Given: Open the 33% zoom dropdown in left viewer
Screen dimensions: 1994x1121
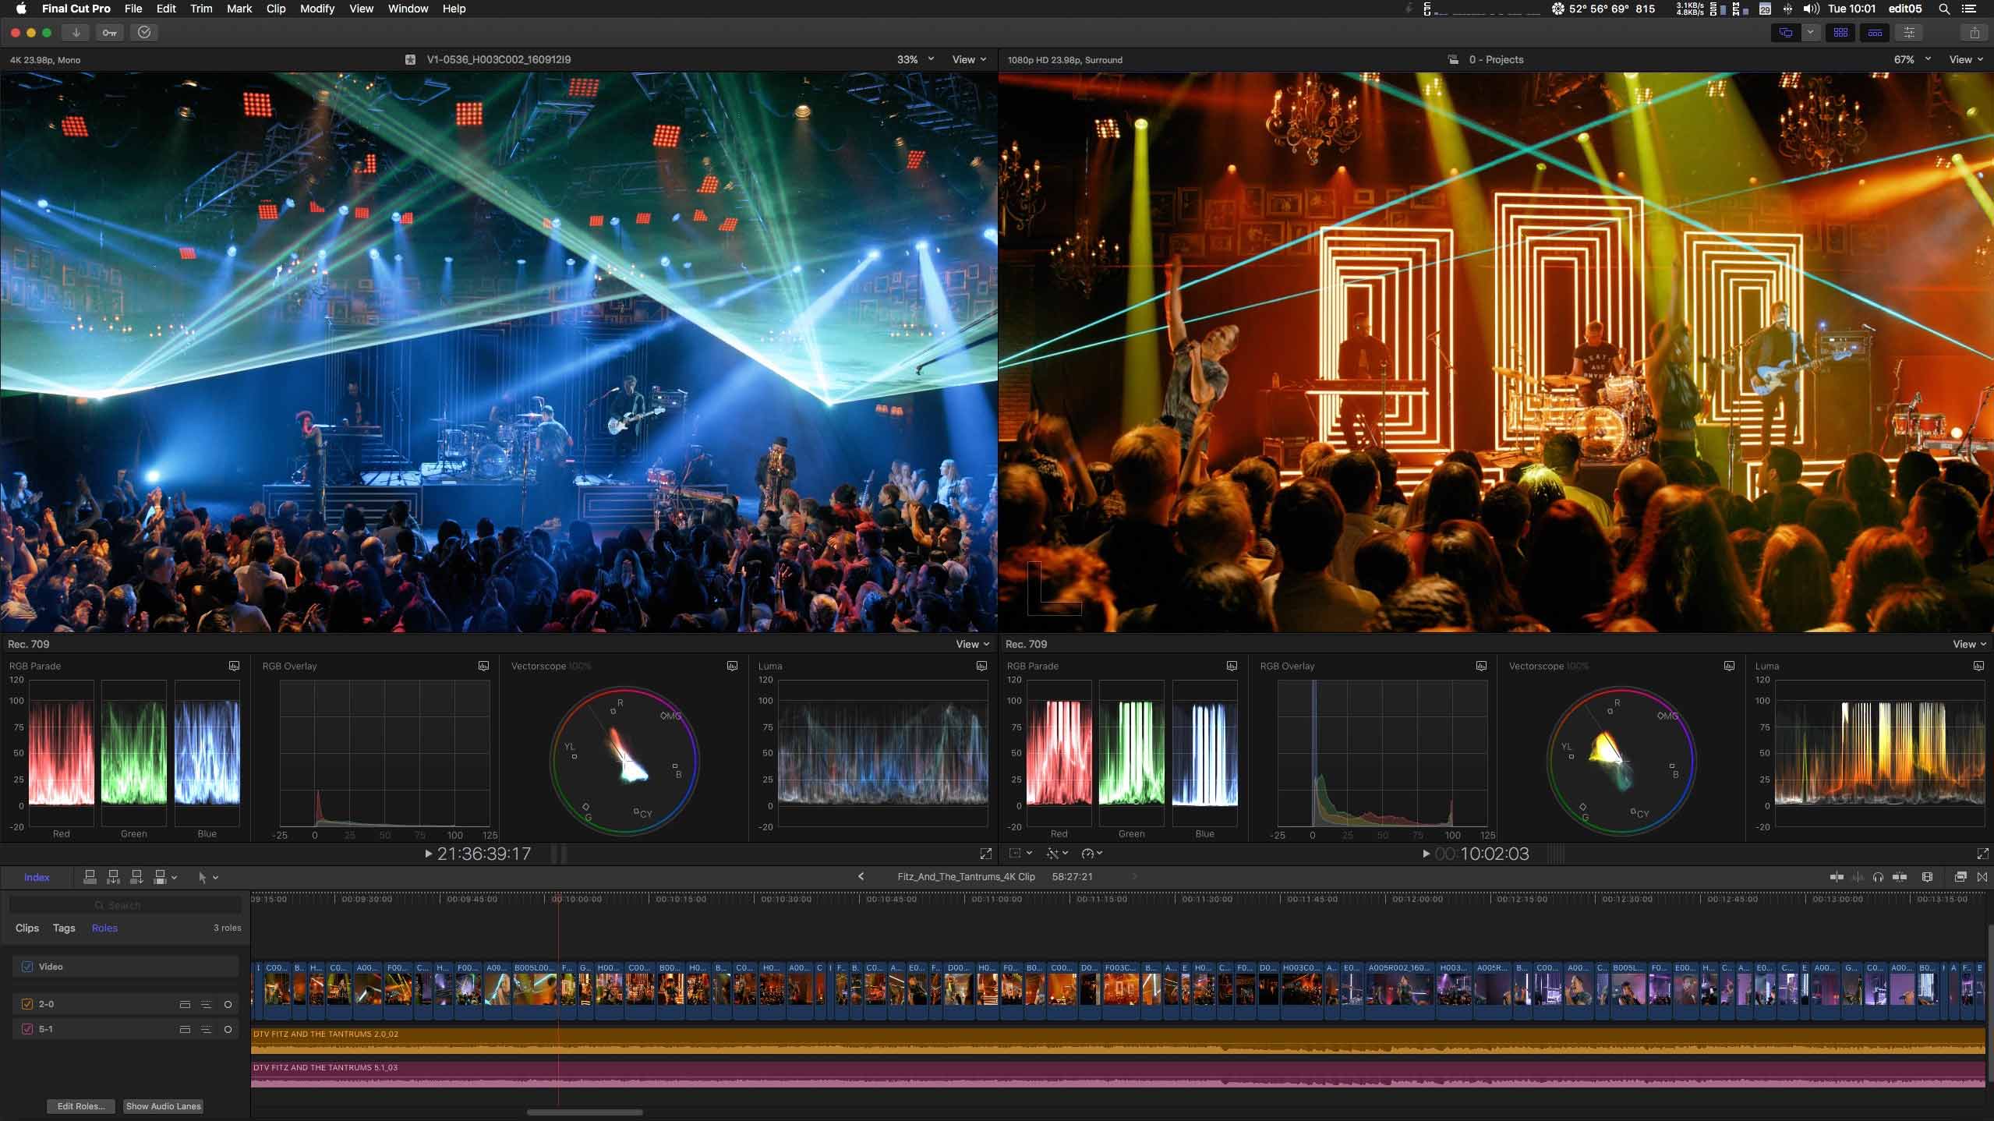Looking at the screenshot, I should click(x=915, y=59).
